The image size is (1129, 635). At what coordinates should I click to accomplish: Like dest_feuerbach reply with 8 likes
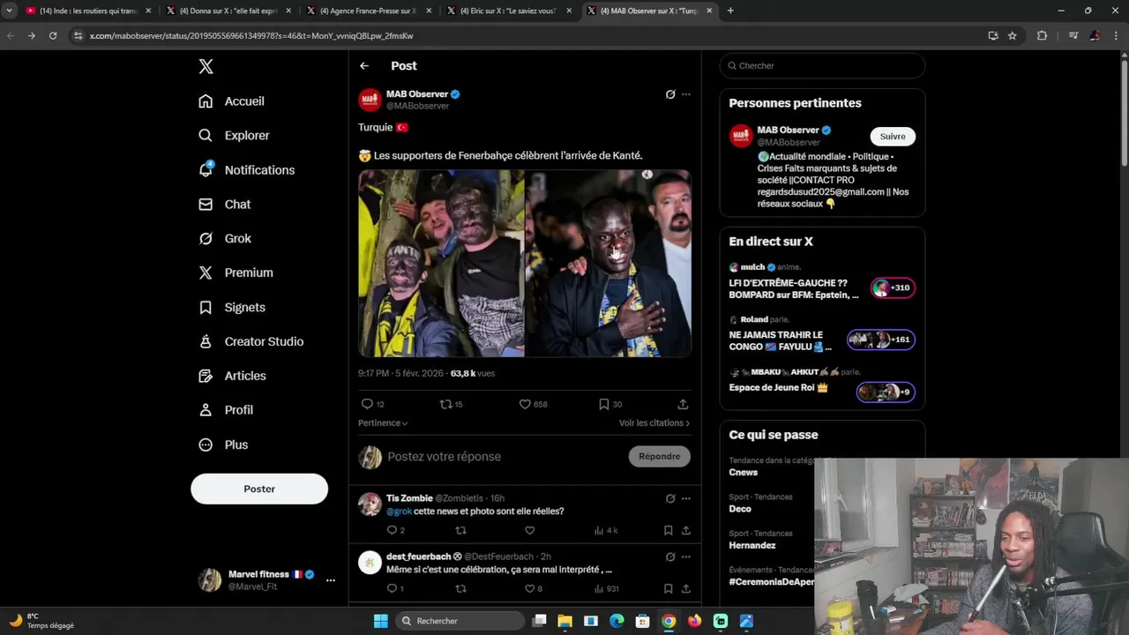point(529,588)
